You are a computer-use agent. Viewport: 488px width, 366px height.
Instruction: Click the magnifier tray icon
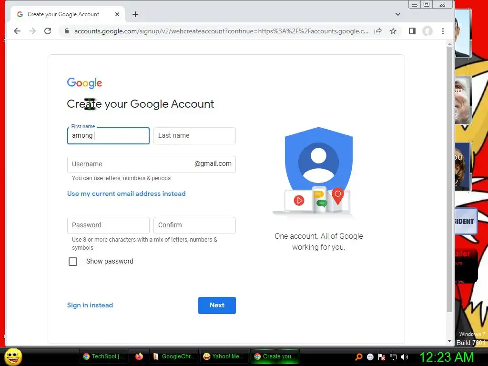[x=358, y=357]
